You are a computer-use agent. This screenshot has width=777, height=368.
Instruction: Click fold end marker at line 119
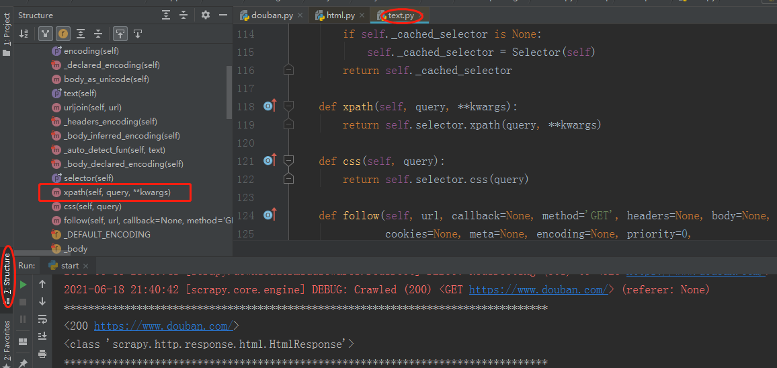(x=288, y=124)
